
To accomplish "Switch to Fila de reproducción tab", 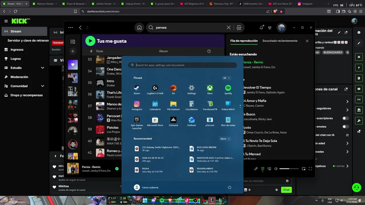I will point(244,41).
